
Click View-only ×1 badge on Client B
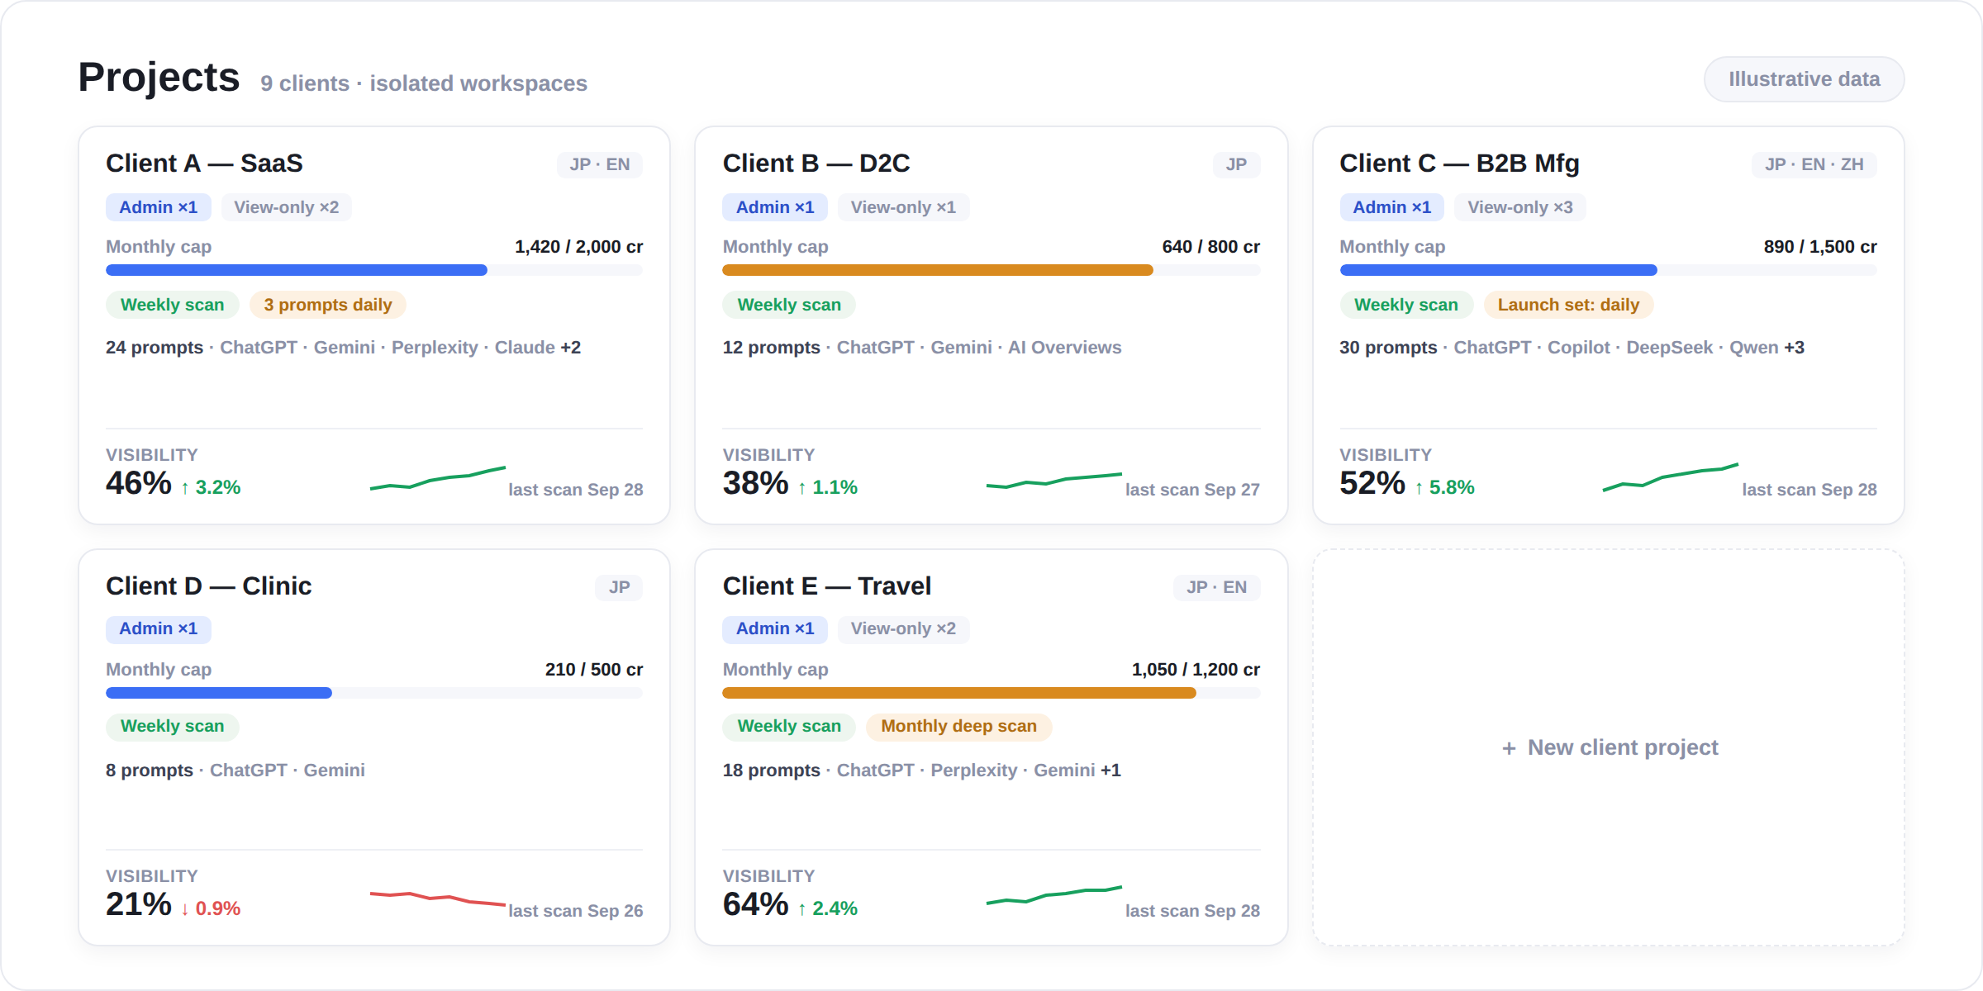click(903, 207)
